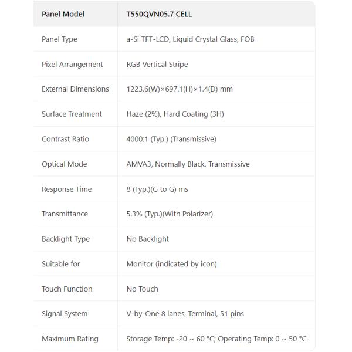Viewport: 352px width, 352px height.
Task: Select the T550QVN05.7 CELL model name
Action: tap(159, 14)
